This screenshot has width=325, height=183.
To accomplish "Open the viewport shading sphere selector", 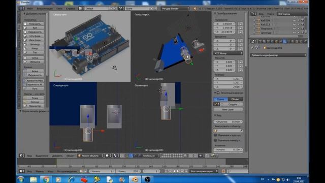I will pyautogui.click(x=108, y=156).
